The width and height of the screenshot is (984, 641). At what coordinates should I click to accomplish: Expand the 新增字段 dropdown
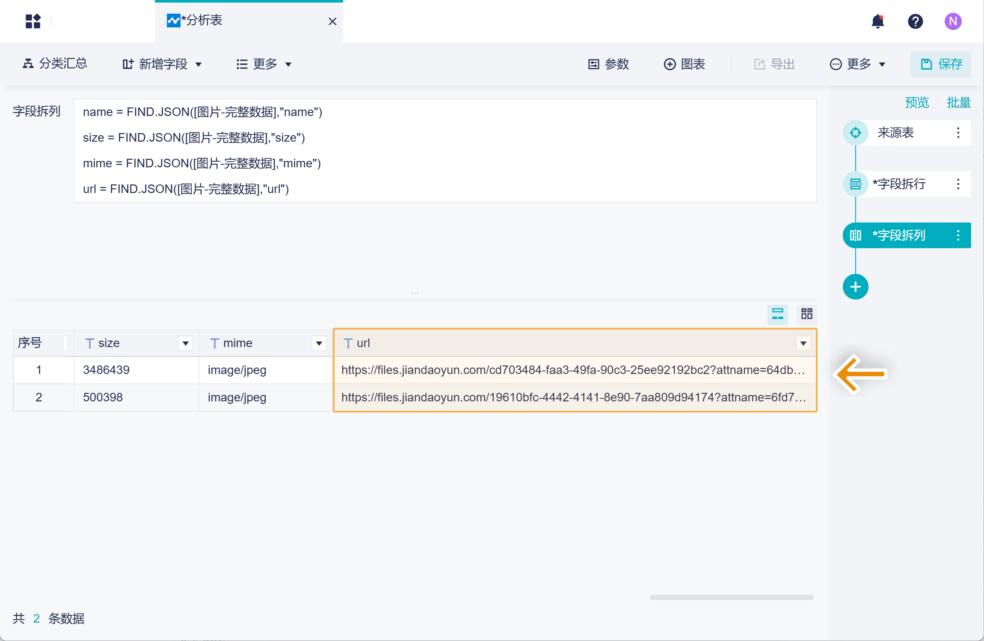point(162,64)
